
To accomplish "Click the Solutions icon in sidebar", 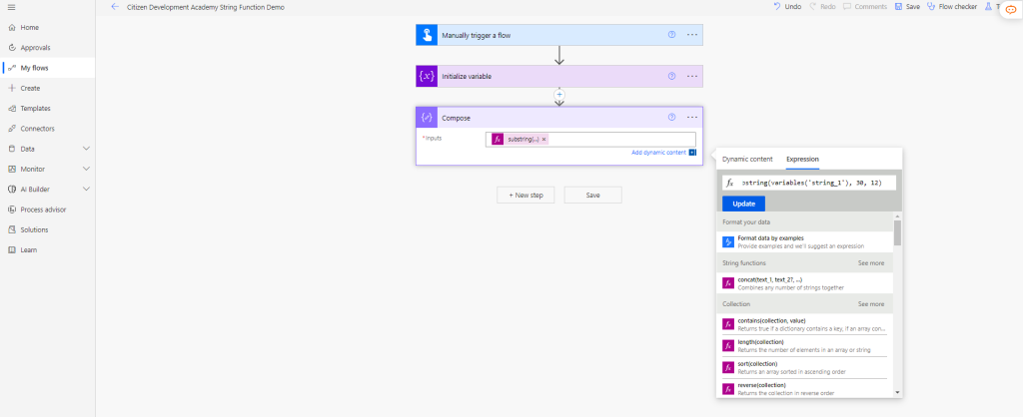I will (x=12, y=229).
